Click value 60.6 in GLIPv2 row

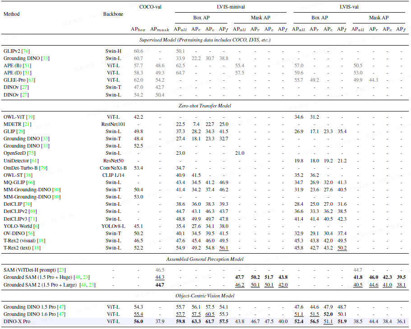click(x=139, y=51)
